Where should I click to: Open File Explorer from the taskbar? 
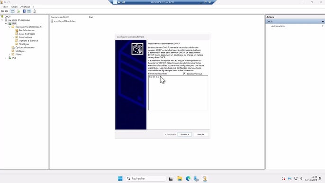pos(180,178)
